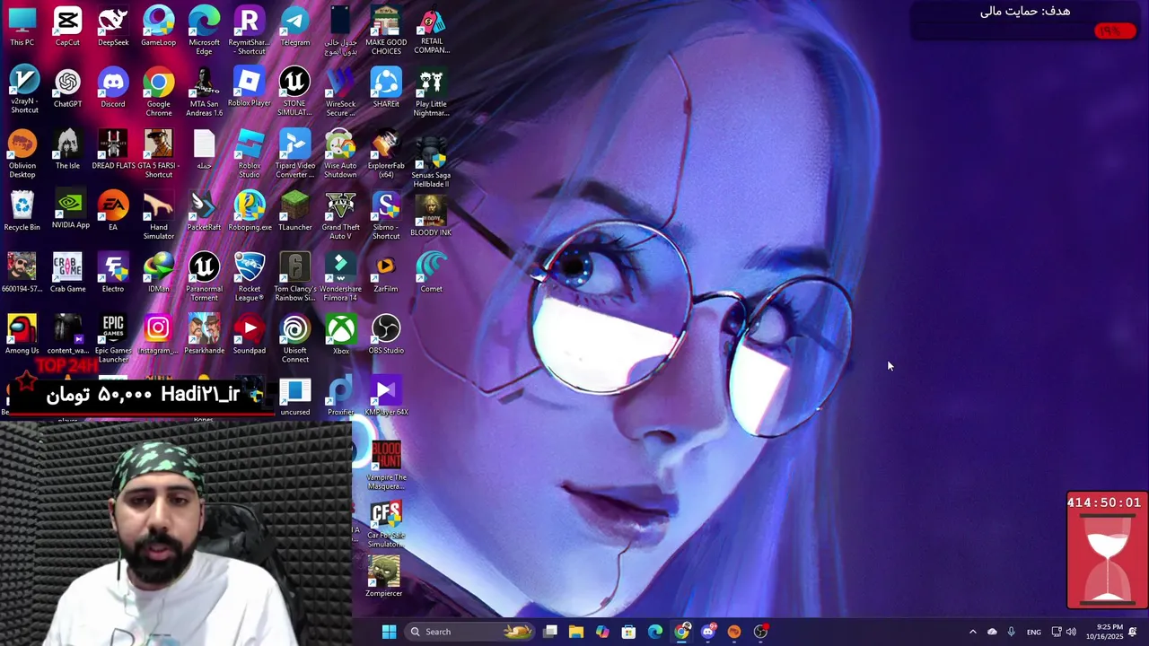Image resolution: width=1149 pixels, height=646 pixels.
Task: Open Google Chrome desktop icon
Action: click(159, 92)
